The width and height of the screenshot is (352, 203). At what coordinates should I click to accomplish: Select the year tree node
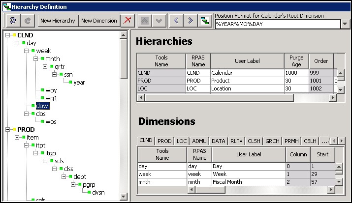pos(79,83)
